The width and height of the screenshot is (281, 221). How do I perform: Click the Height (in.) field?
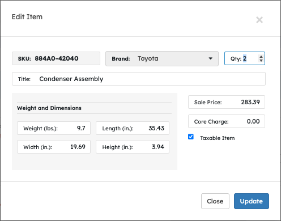tap(133, 147)
